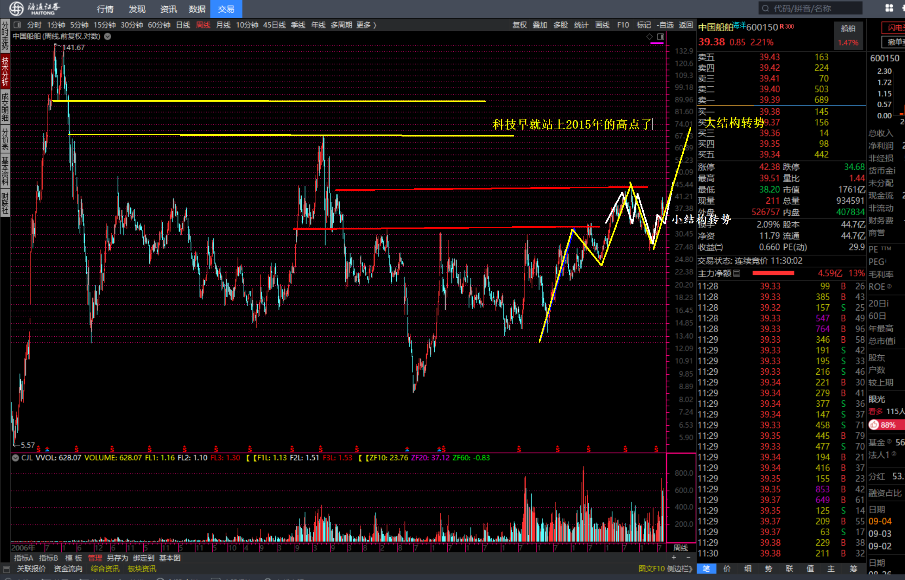Image resolution: width=905 pixels, height=580 pixels.
Task: Open the 标记 mark tool
Action: coord(644,25)
